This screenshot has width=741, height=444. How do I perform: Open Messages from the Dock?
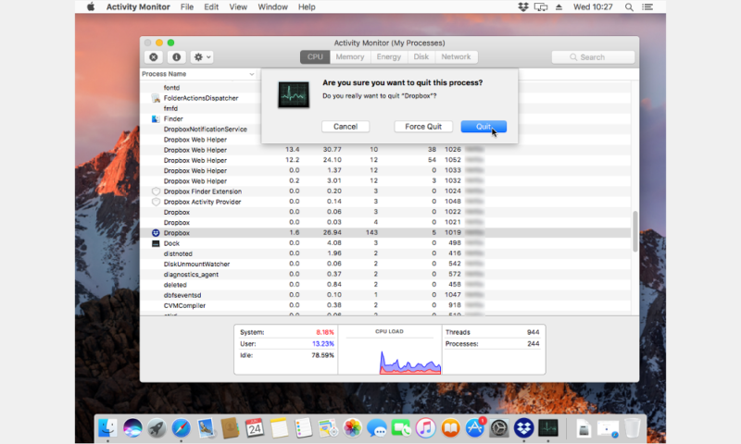[377, 428]
